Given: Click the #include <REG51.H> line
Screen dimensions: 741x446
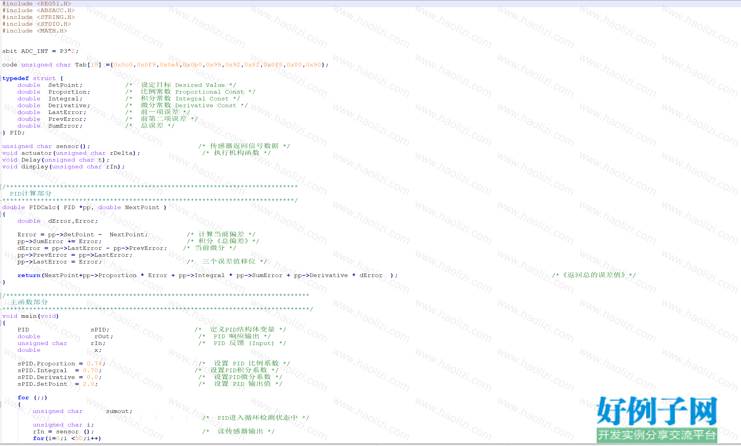Looking at the screenshot, I should (x=37, y=4).
